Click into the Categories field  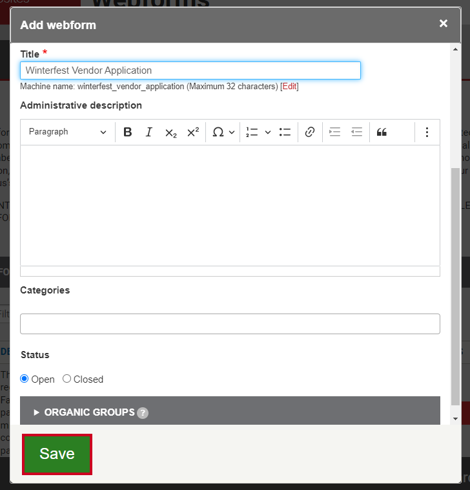tap(230, 324)
